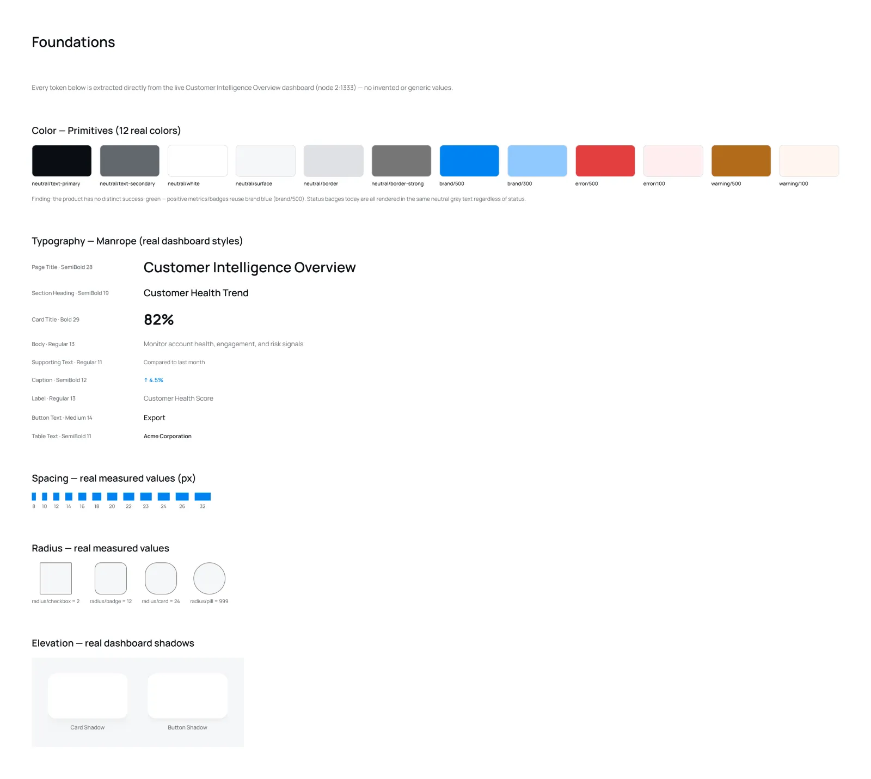Select the spacing bar labeled 24

coord(163,496)
